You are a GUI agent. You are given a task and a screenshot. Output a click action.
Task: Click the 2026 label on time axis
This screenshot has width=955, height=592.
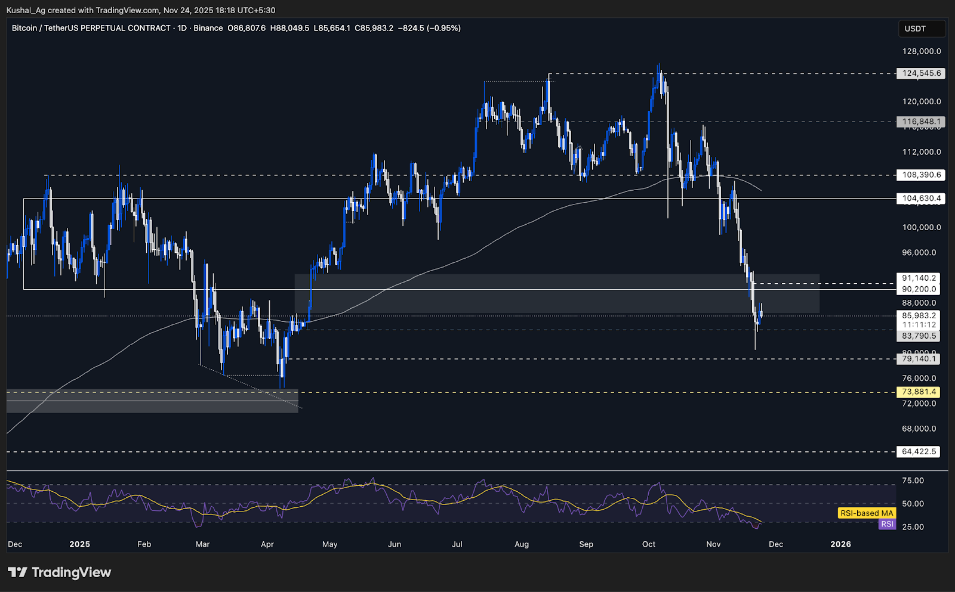pos(841,544)
